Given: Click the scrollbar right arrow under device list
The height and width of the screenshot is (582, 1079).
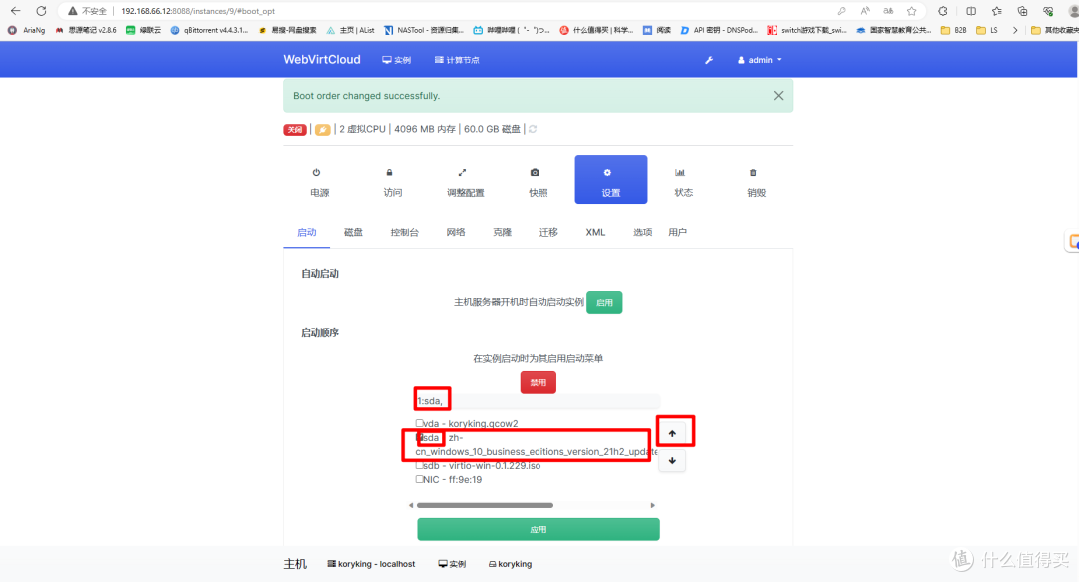Looking at the screenshot, I should 653,505.
